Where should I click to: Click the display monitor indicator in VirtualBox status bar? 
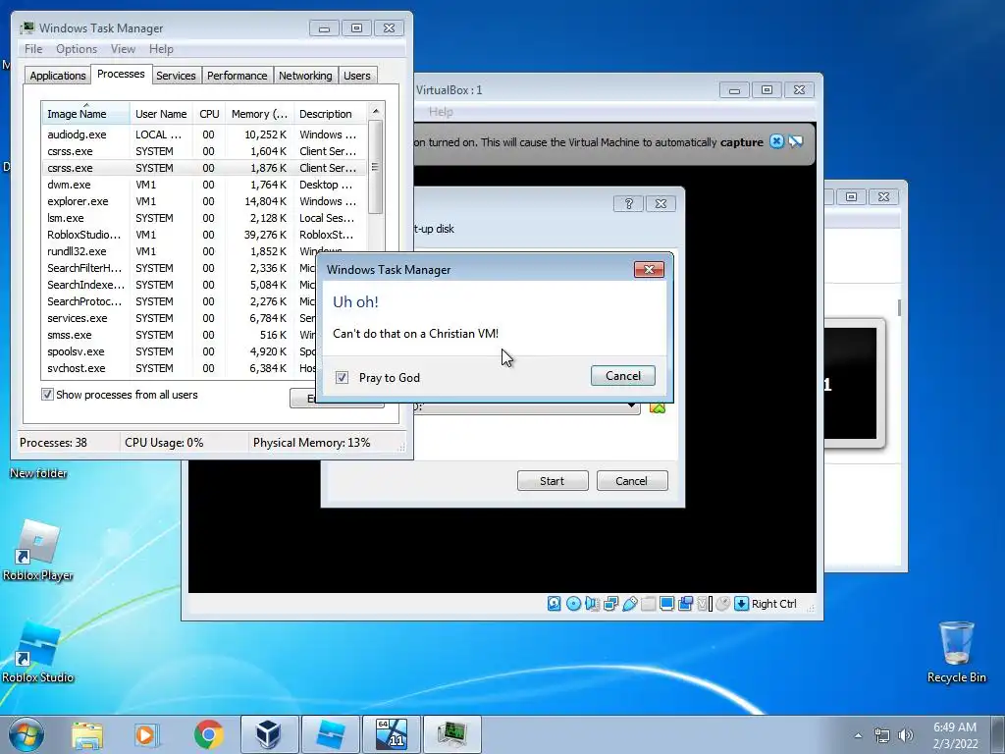(666, 604)
